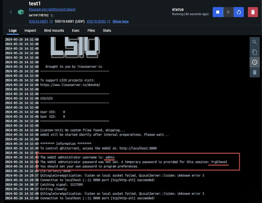
Task: Copy logs to clipboard
Action: coord(254,52)
